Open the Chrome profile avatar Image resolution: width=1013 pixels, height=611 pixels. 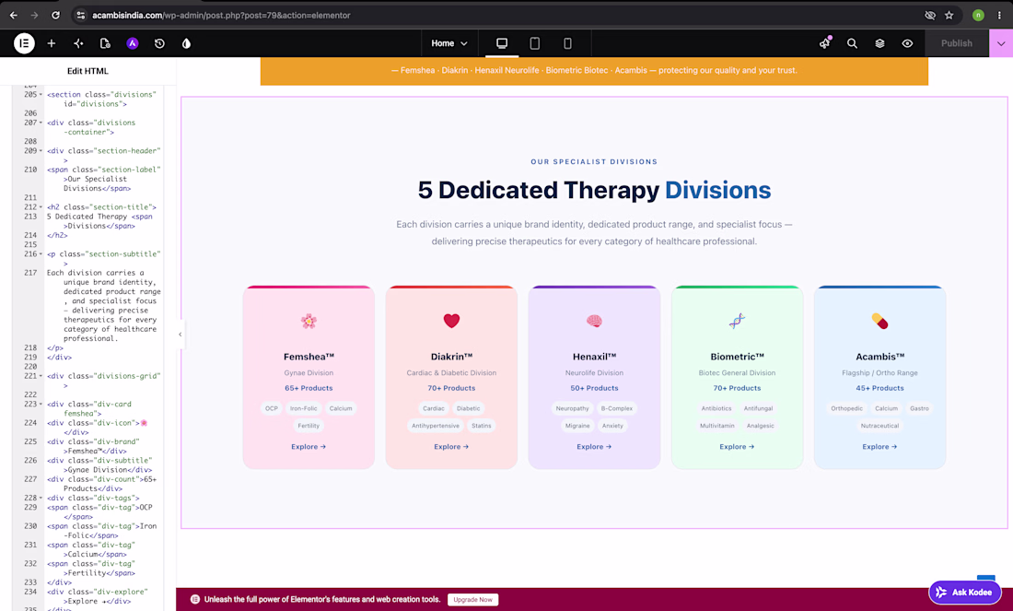[x=978, y=15]
